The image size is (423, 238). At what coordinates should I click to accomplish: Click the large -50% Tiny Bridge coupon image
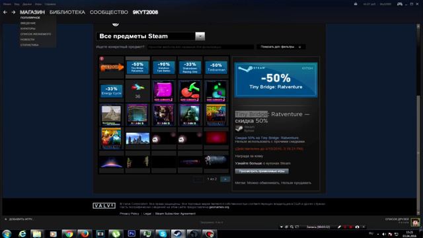(x=276, y=80)
